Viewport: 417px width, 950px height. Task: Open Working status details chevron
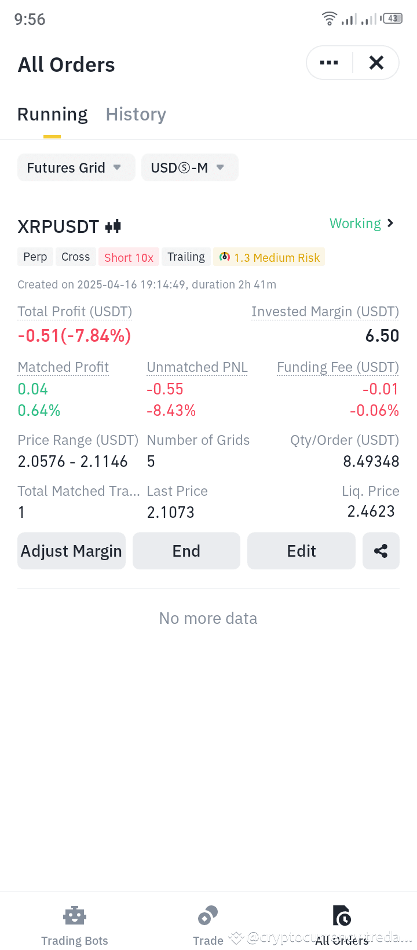point(391,223)
